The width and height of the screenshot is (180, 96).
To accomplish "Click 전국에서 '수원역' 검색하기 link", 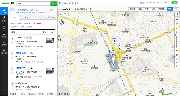I will pyautogui.click(x=22, y=27).
